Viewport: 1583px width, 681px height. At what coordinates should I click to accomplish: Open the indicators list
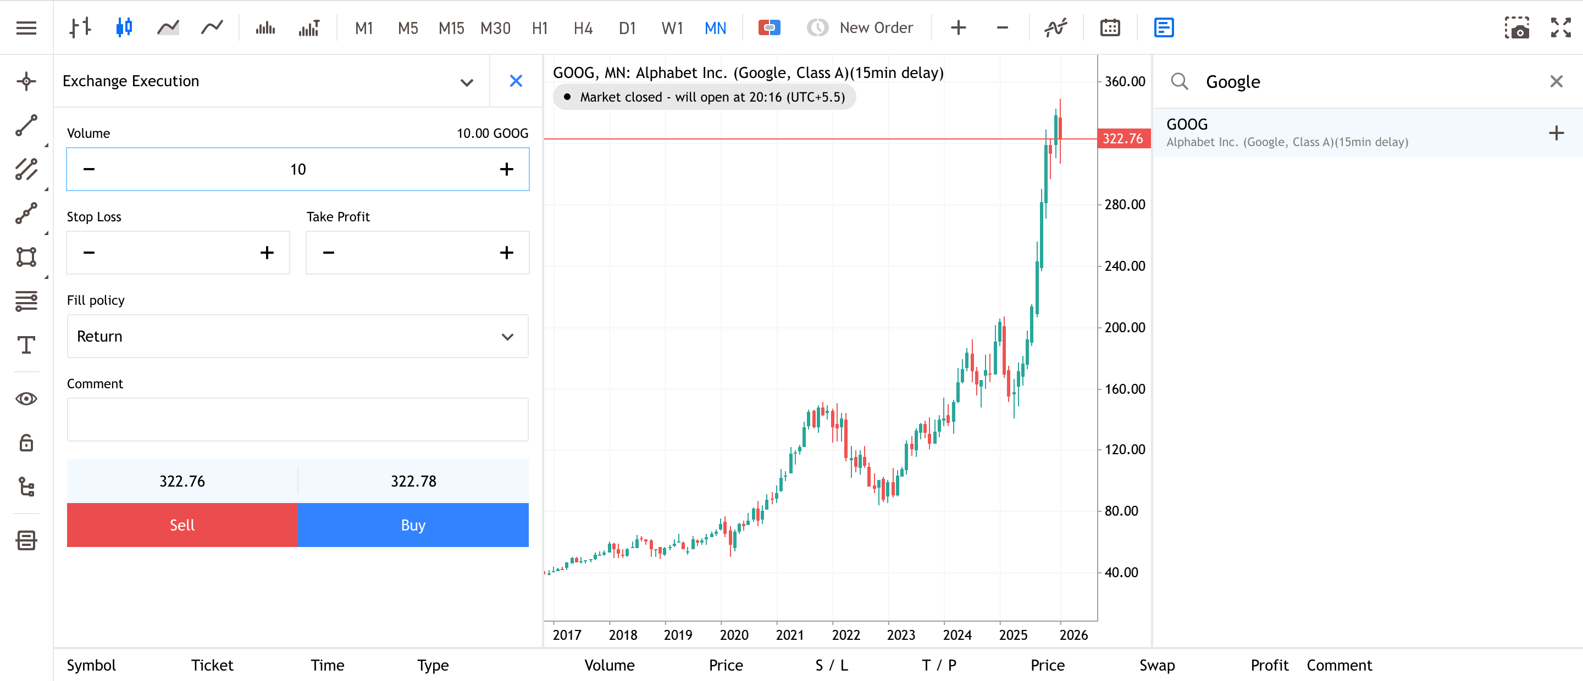click(1056, 27)
